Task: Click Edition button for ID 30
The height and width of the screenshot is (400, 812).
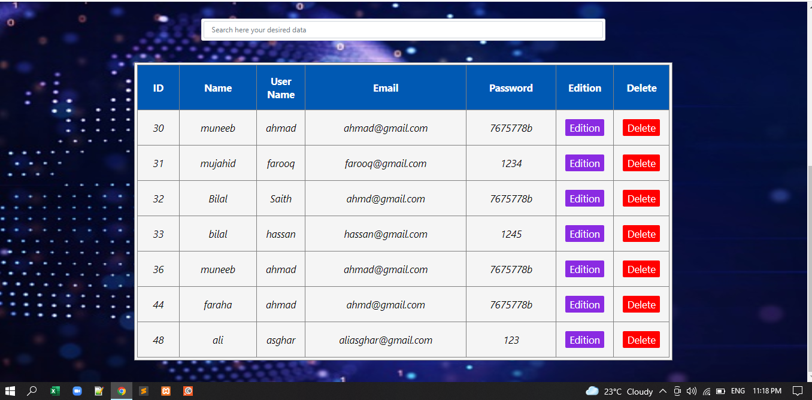Action: pos(584,128)
